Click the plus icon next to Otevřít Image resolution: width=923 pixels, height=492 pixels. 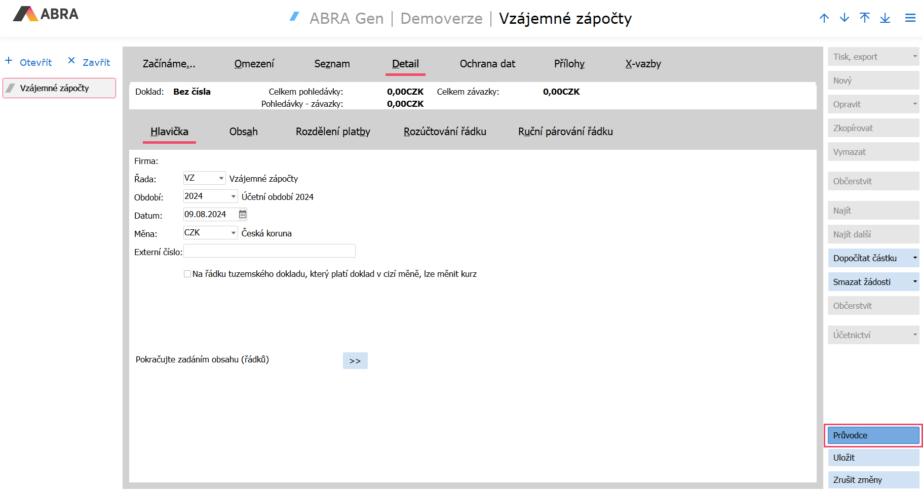click(9, 61)
